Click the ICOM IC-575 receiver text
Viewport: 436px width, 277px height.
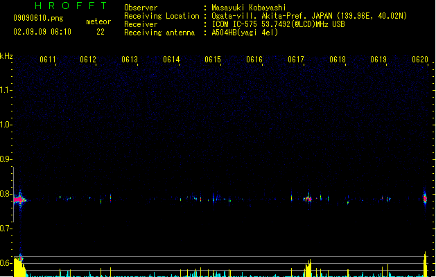(279, 24)
